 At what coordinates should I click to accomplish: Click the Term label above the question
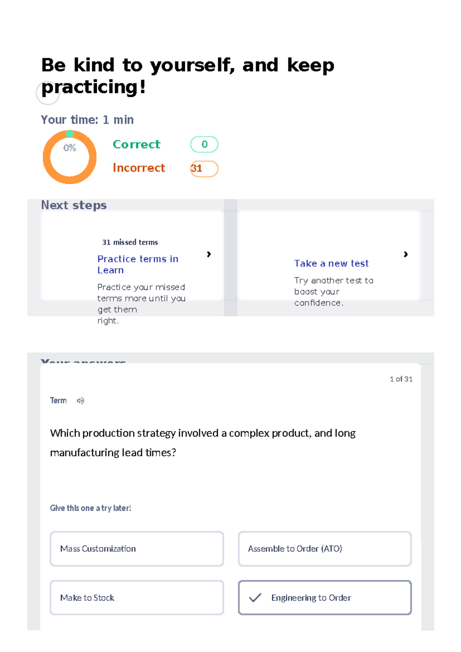[x=58, y=401]
